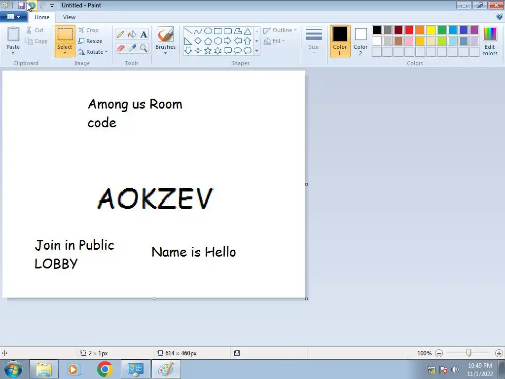Choose the Left arrow shape
Screen dimensions: 505x379
[238, 41]
